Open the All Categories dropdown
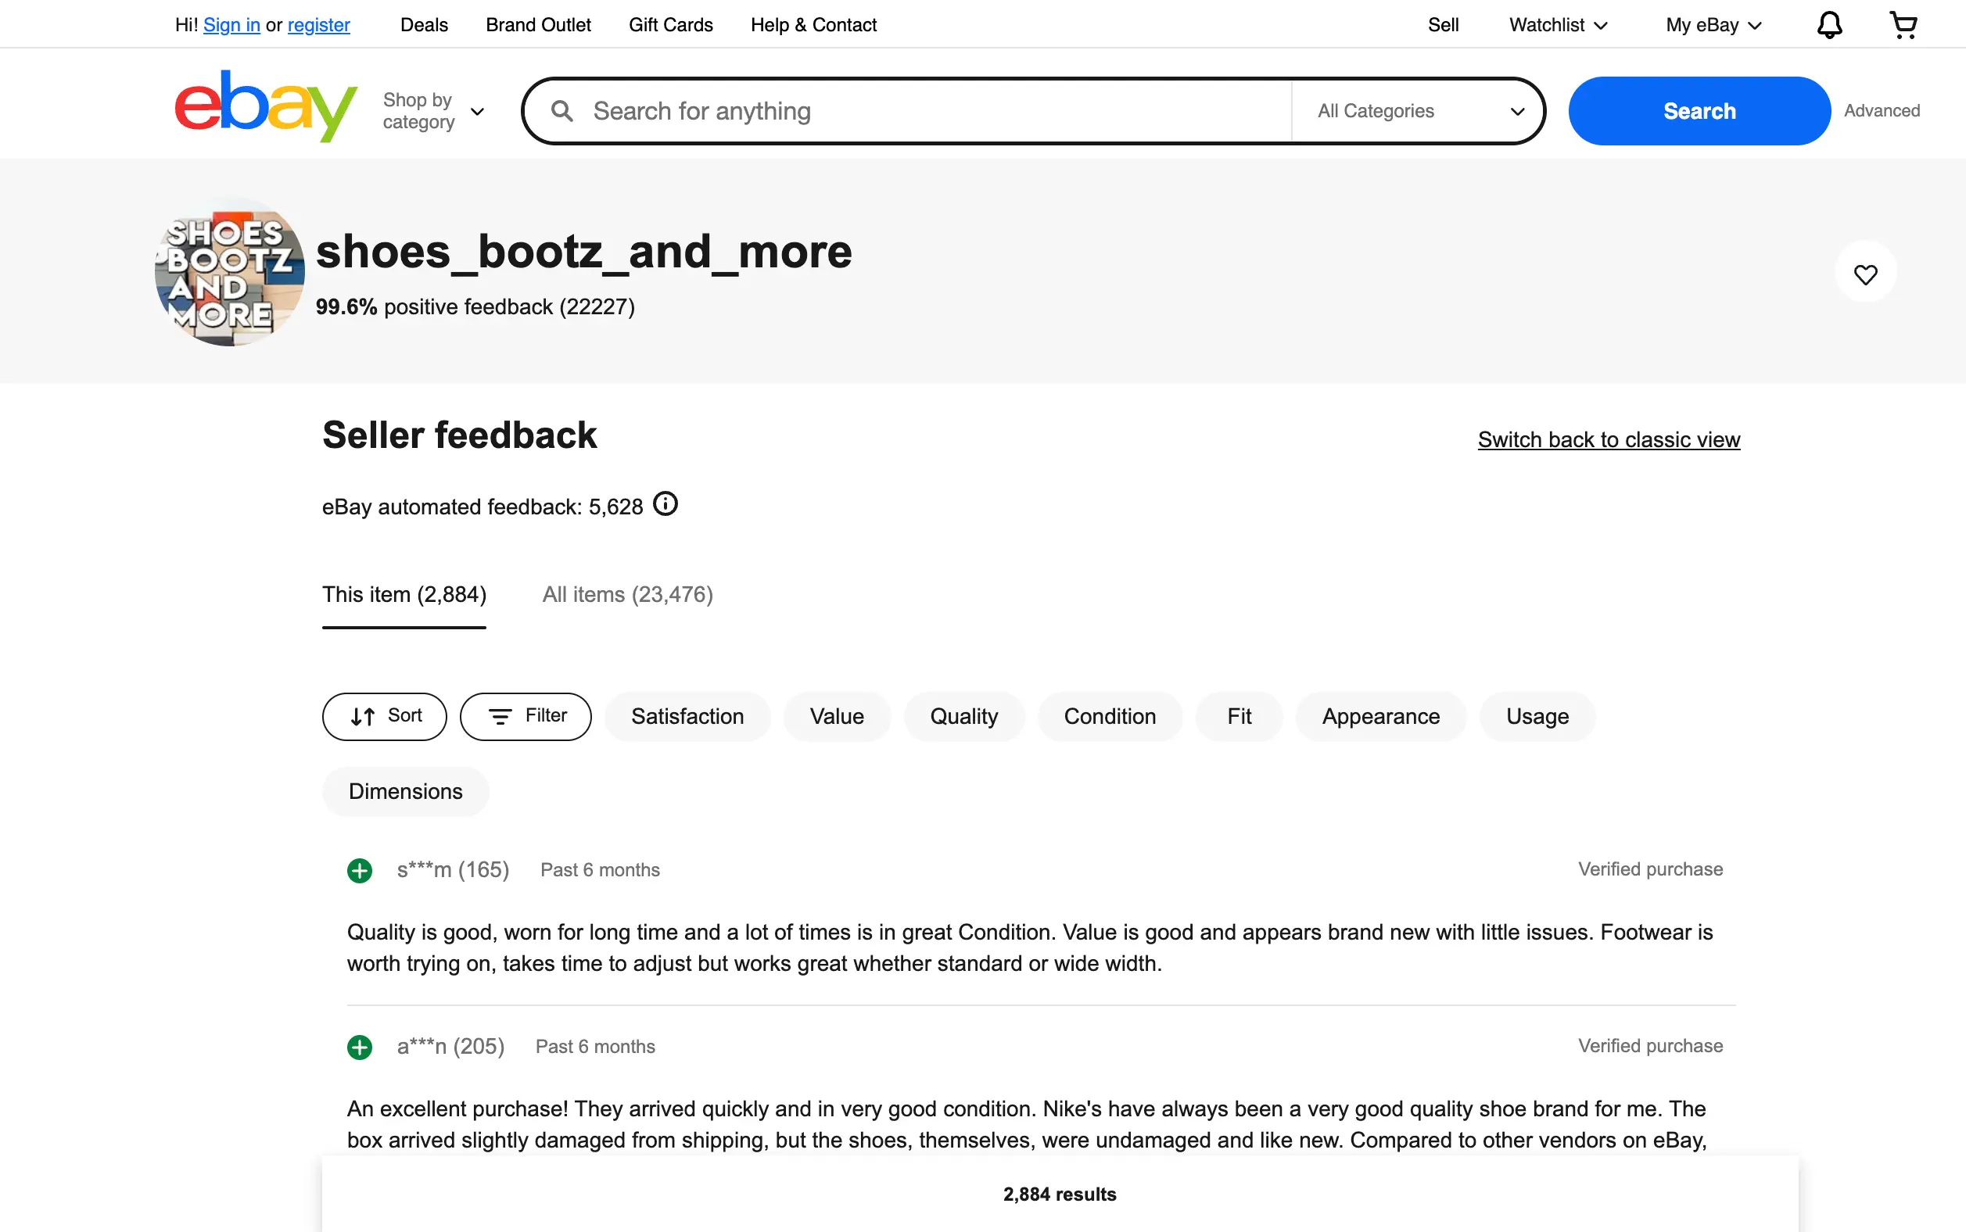1966x1232 pixels. (x=1419, y=111)
